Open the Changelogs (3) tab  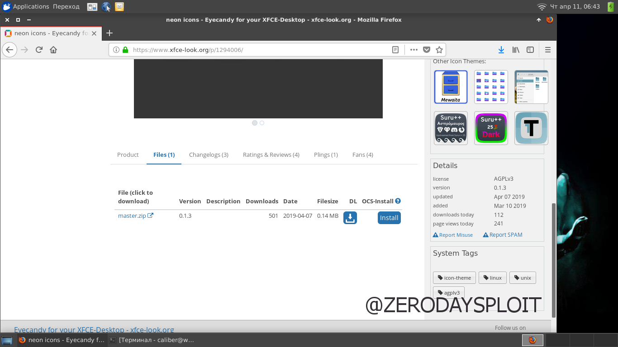[x=209, y=155]
